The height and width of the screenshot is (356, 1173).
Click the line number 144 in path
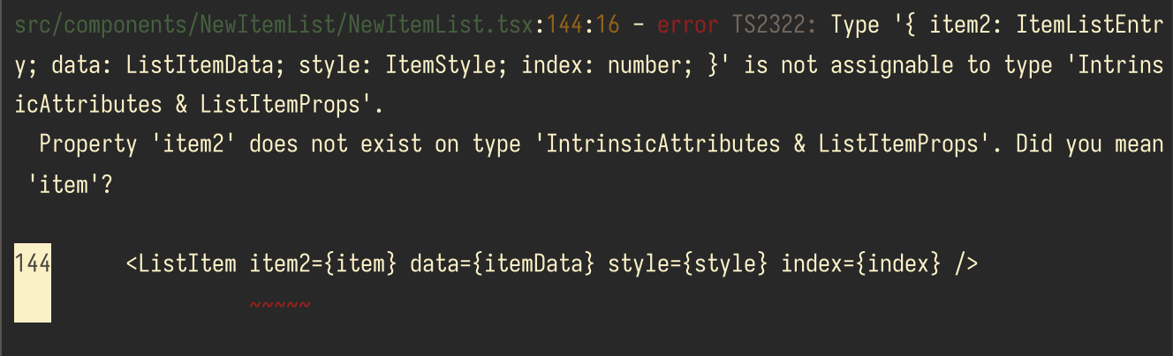[x=564, y=26]
